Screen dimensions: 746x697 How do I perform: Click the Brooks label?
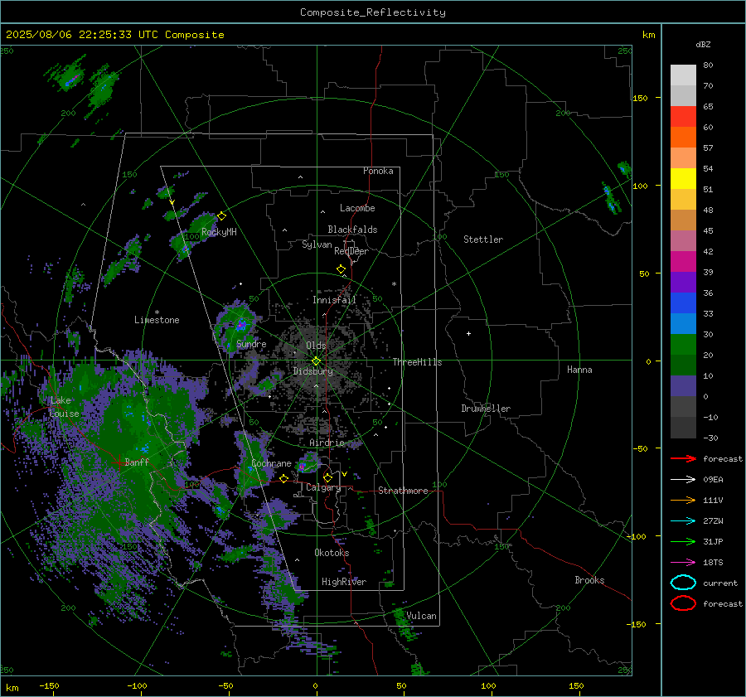tap(589, 580)
